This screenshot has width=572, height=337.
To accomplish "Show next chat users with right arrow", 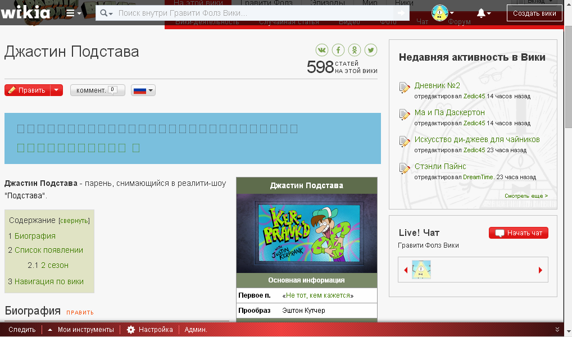I will coord(541,270).
